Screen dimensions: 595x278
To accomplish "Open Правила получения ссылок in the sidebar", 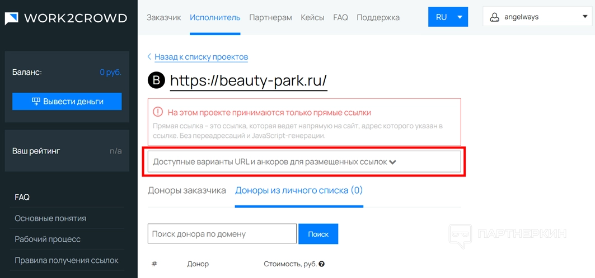I will tap(67, 261).
